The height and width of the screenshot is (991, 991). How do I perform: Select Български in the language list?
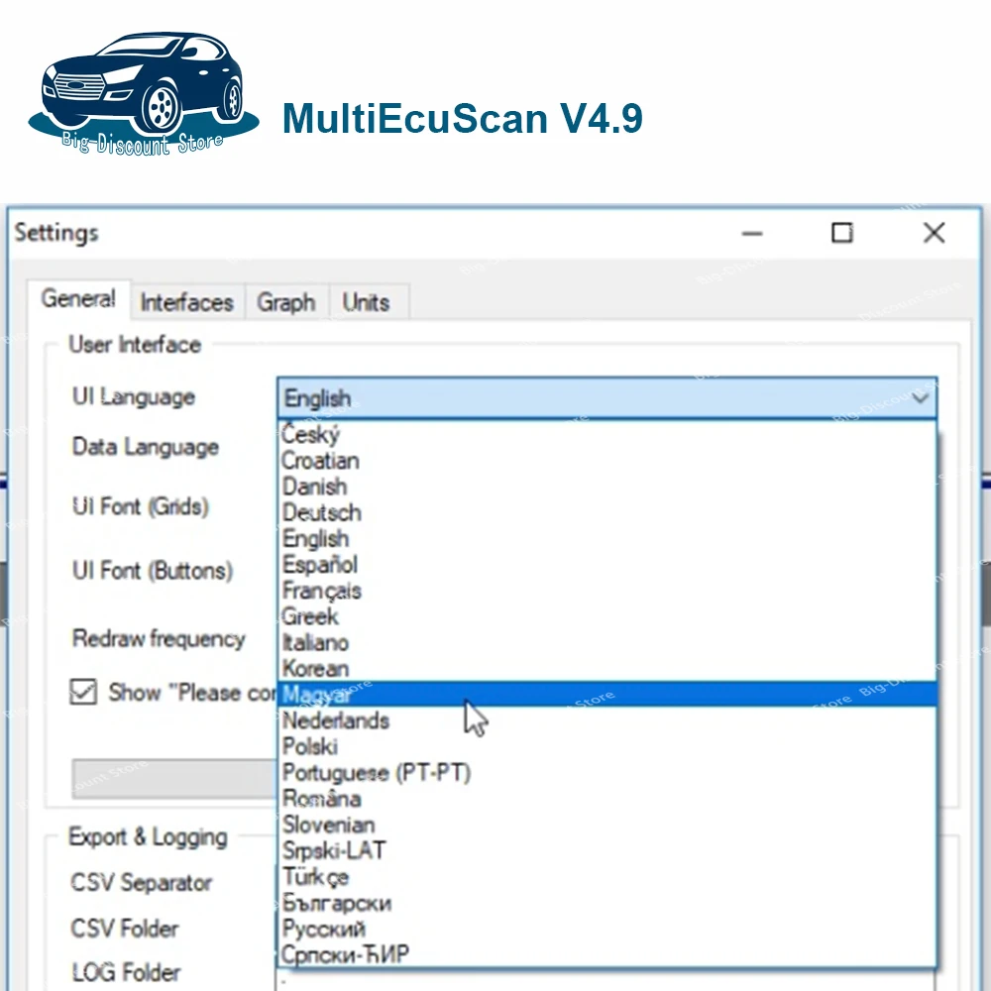click(x=606, y=903)
